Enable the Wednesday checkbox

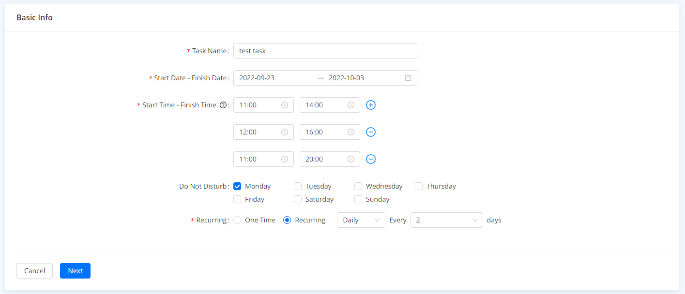click(358, 186)
